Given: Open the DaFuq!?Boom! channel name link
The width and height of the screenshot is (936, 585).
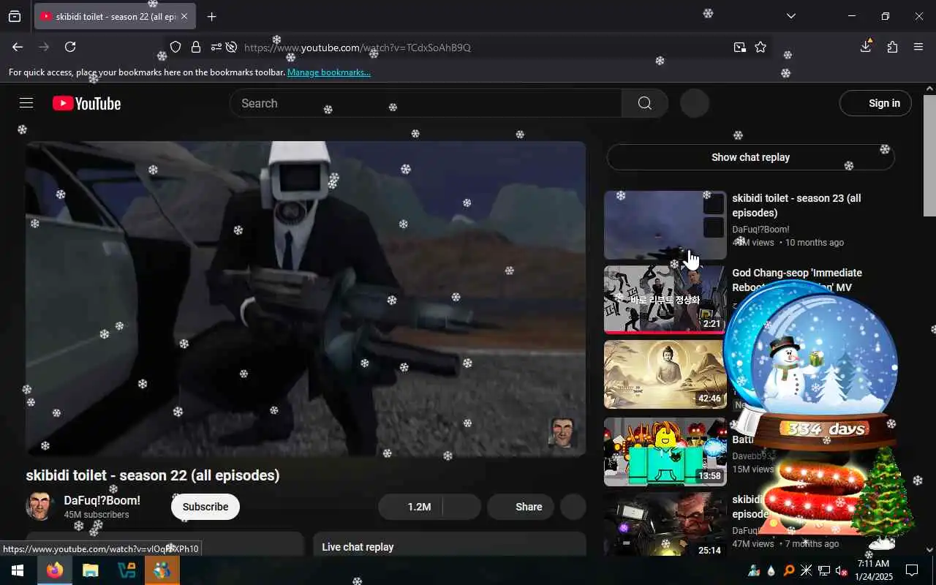Looking at the screenshot, I should click(x=102, y=501).
